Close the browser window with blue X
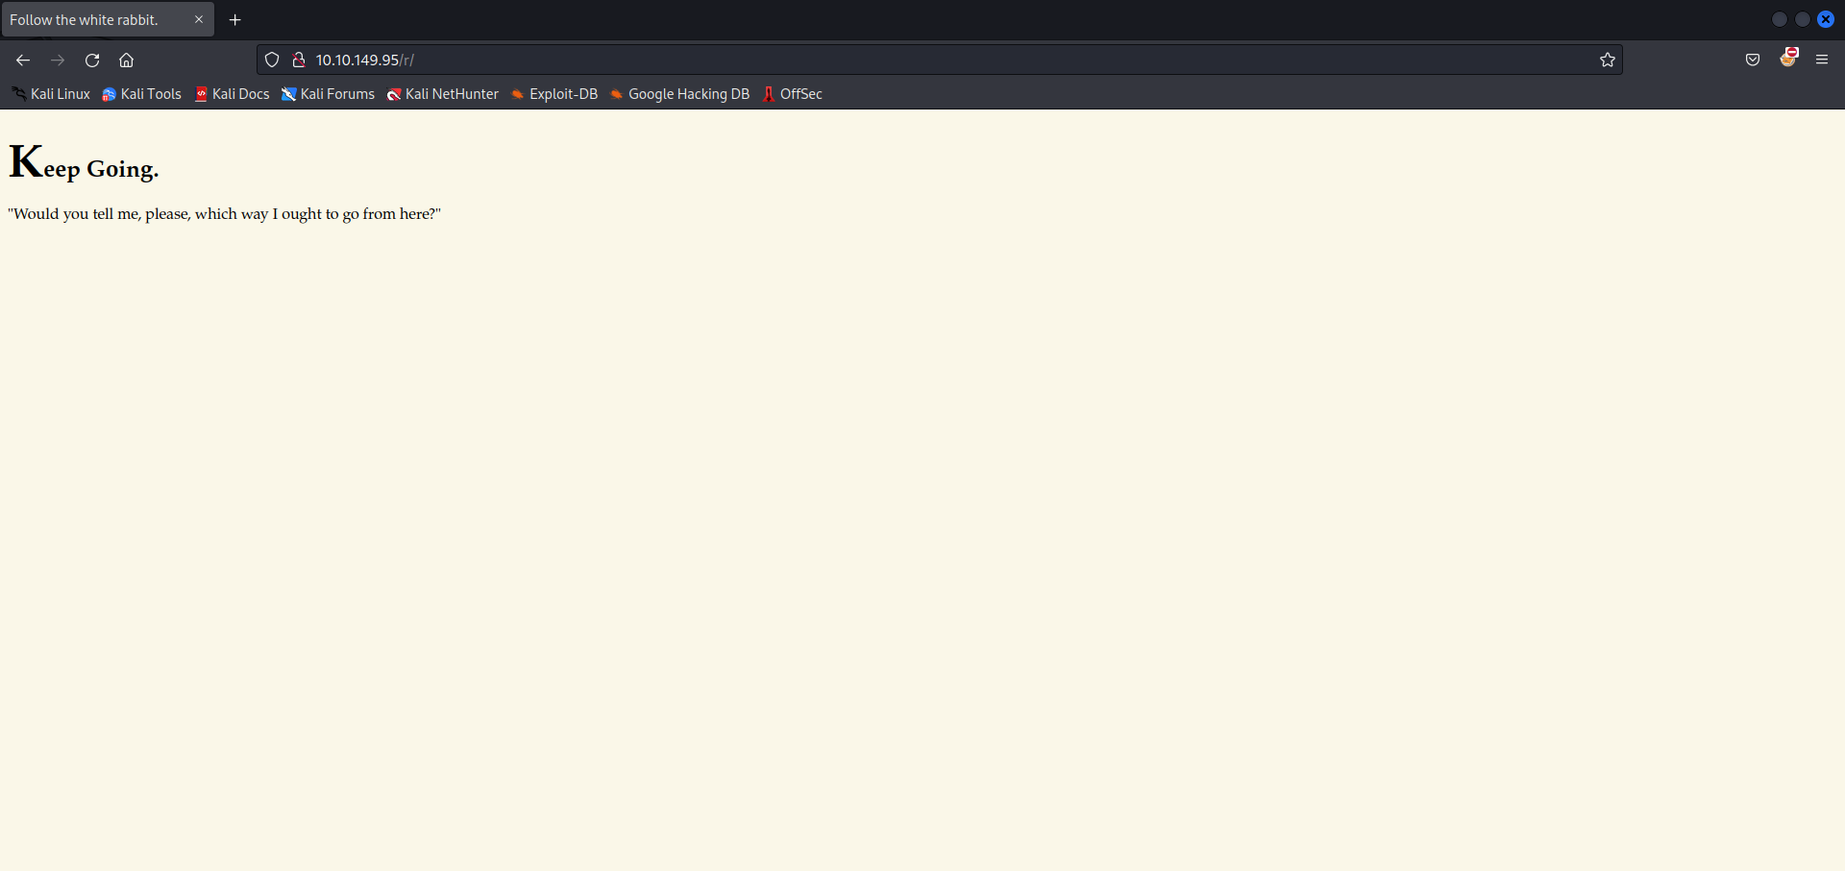The image size is (1845, 871). point(1826,19)
